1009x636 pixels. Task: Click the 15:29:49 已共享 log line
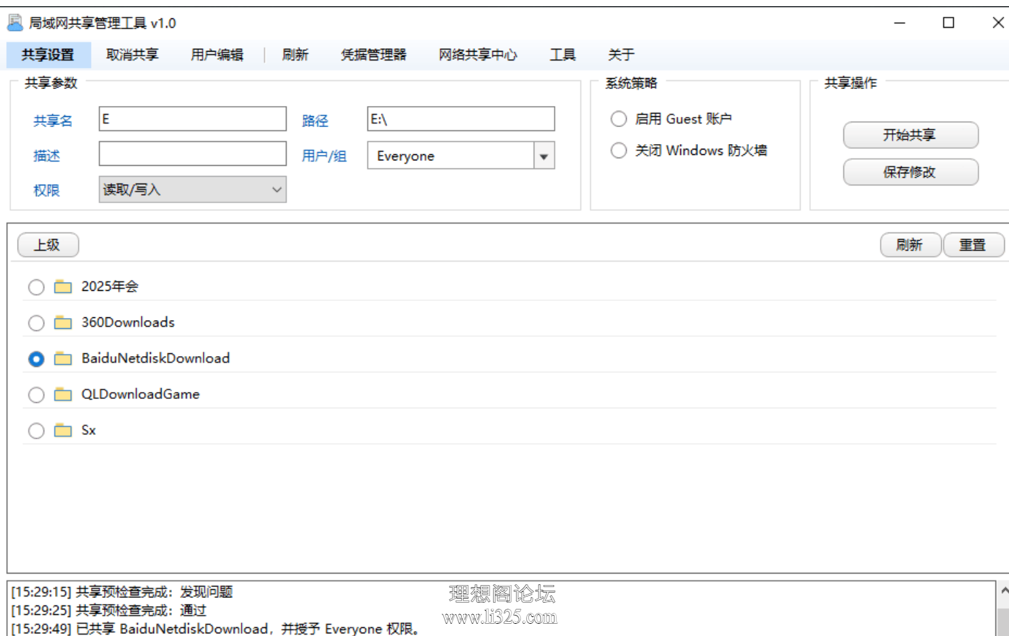click(x=216, y=629)
